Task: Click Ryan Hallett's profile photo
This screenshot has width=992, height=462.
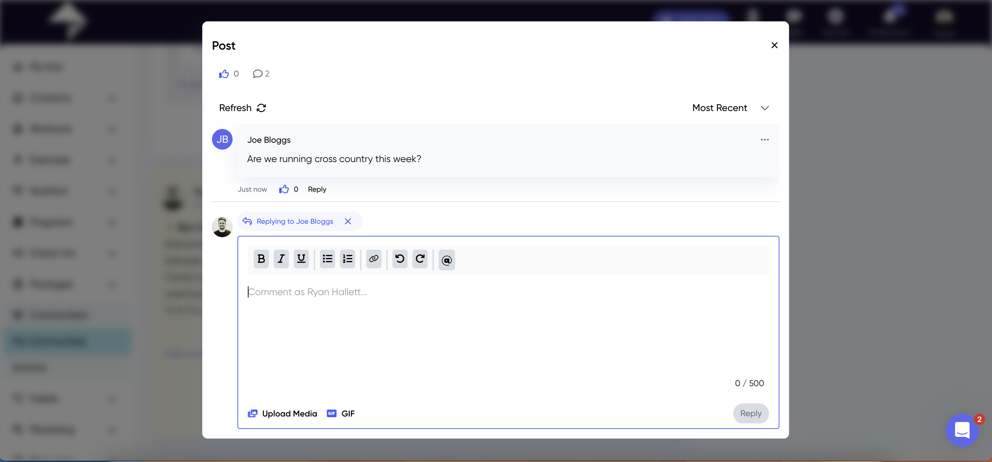Action: tap(222, 227)
